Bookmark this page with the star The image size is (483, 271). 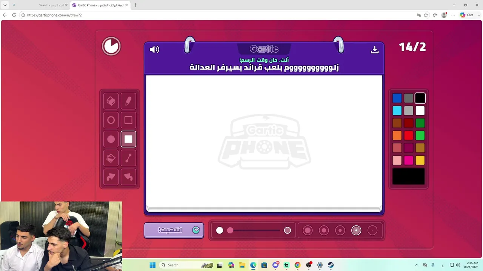pos(426,15)
